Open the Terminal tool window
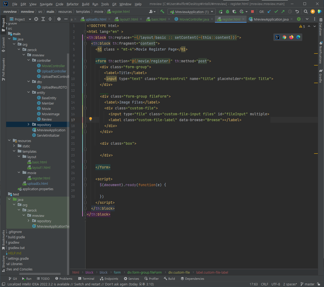The height and width of the screenshot is (287, 324). pyautogui.click(x=86, y=278)
